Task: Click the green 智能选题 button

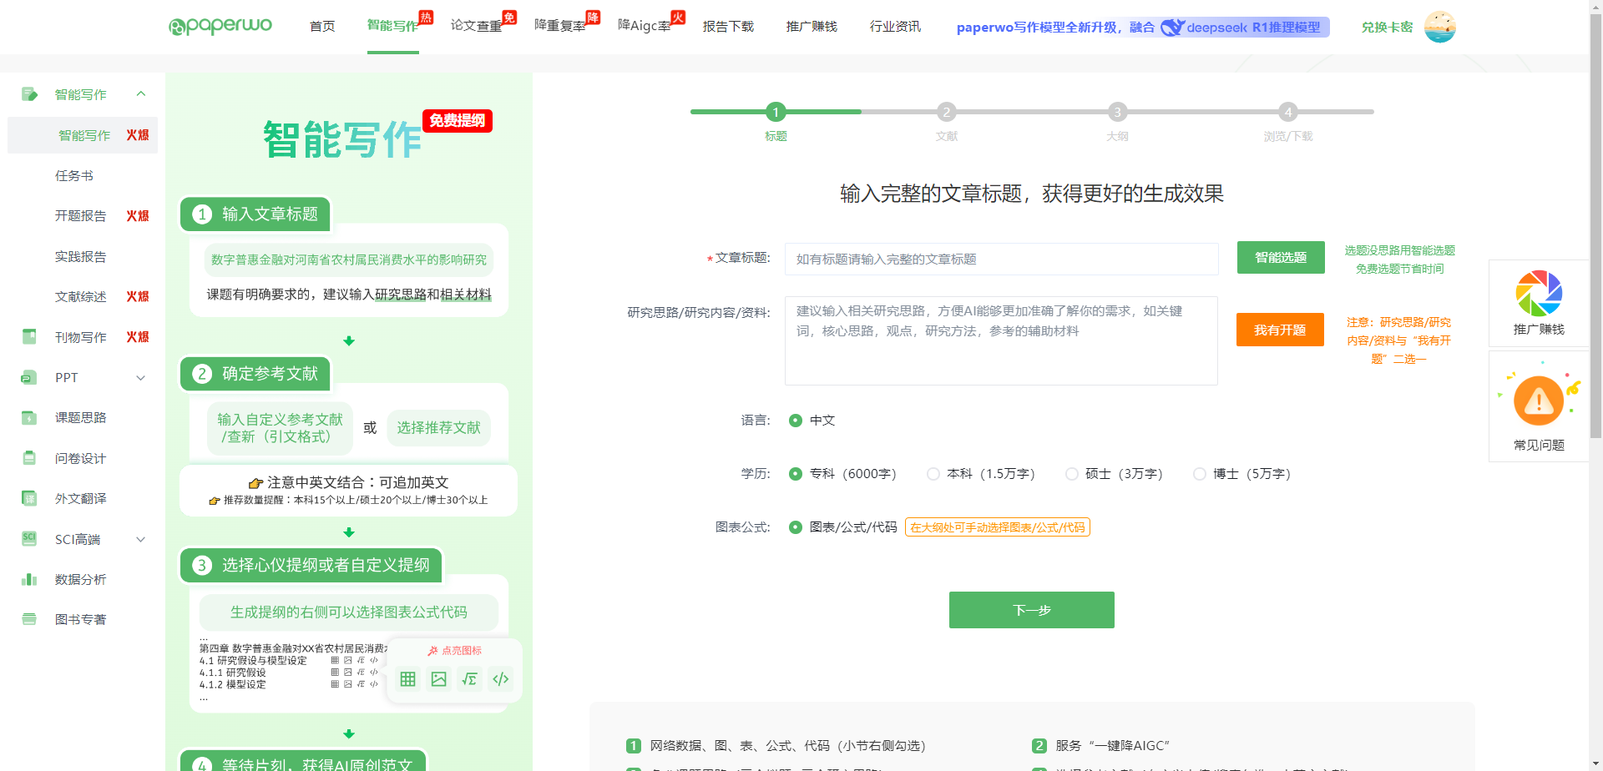Action: tap(1280, 258)
